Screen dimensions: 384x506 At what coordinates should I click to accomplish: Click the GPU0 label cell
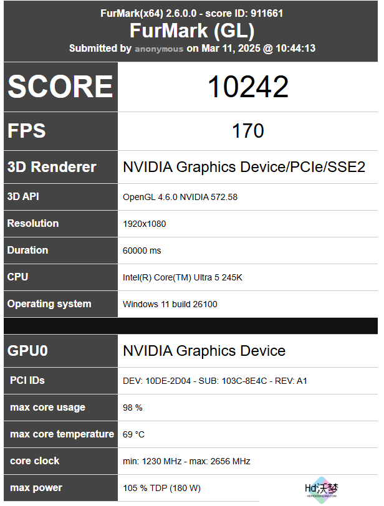(x=60, y=351)
